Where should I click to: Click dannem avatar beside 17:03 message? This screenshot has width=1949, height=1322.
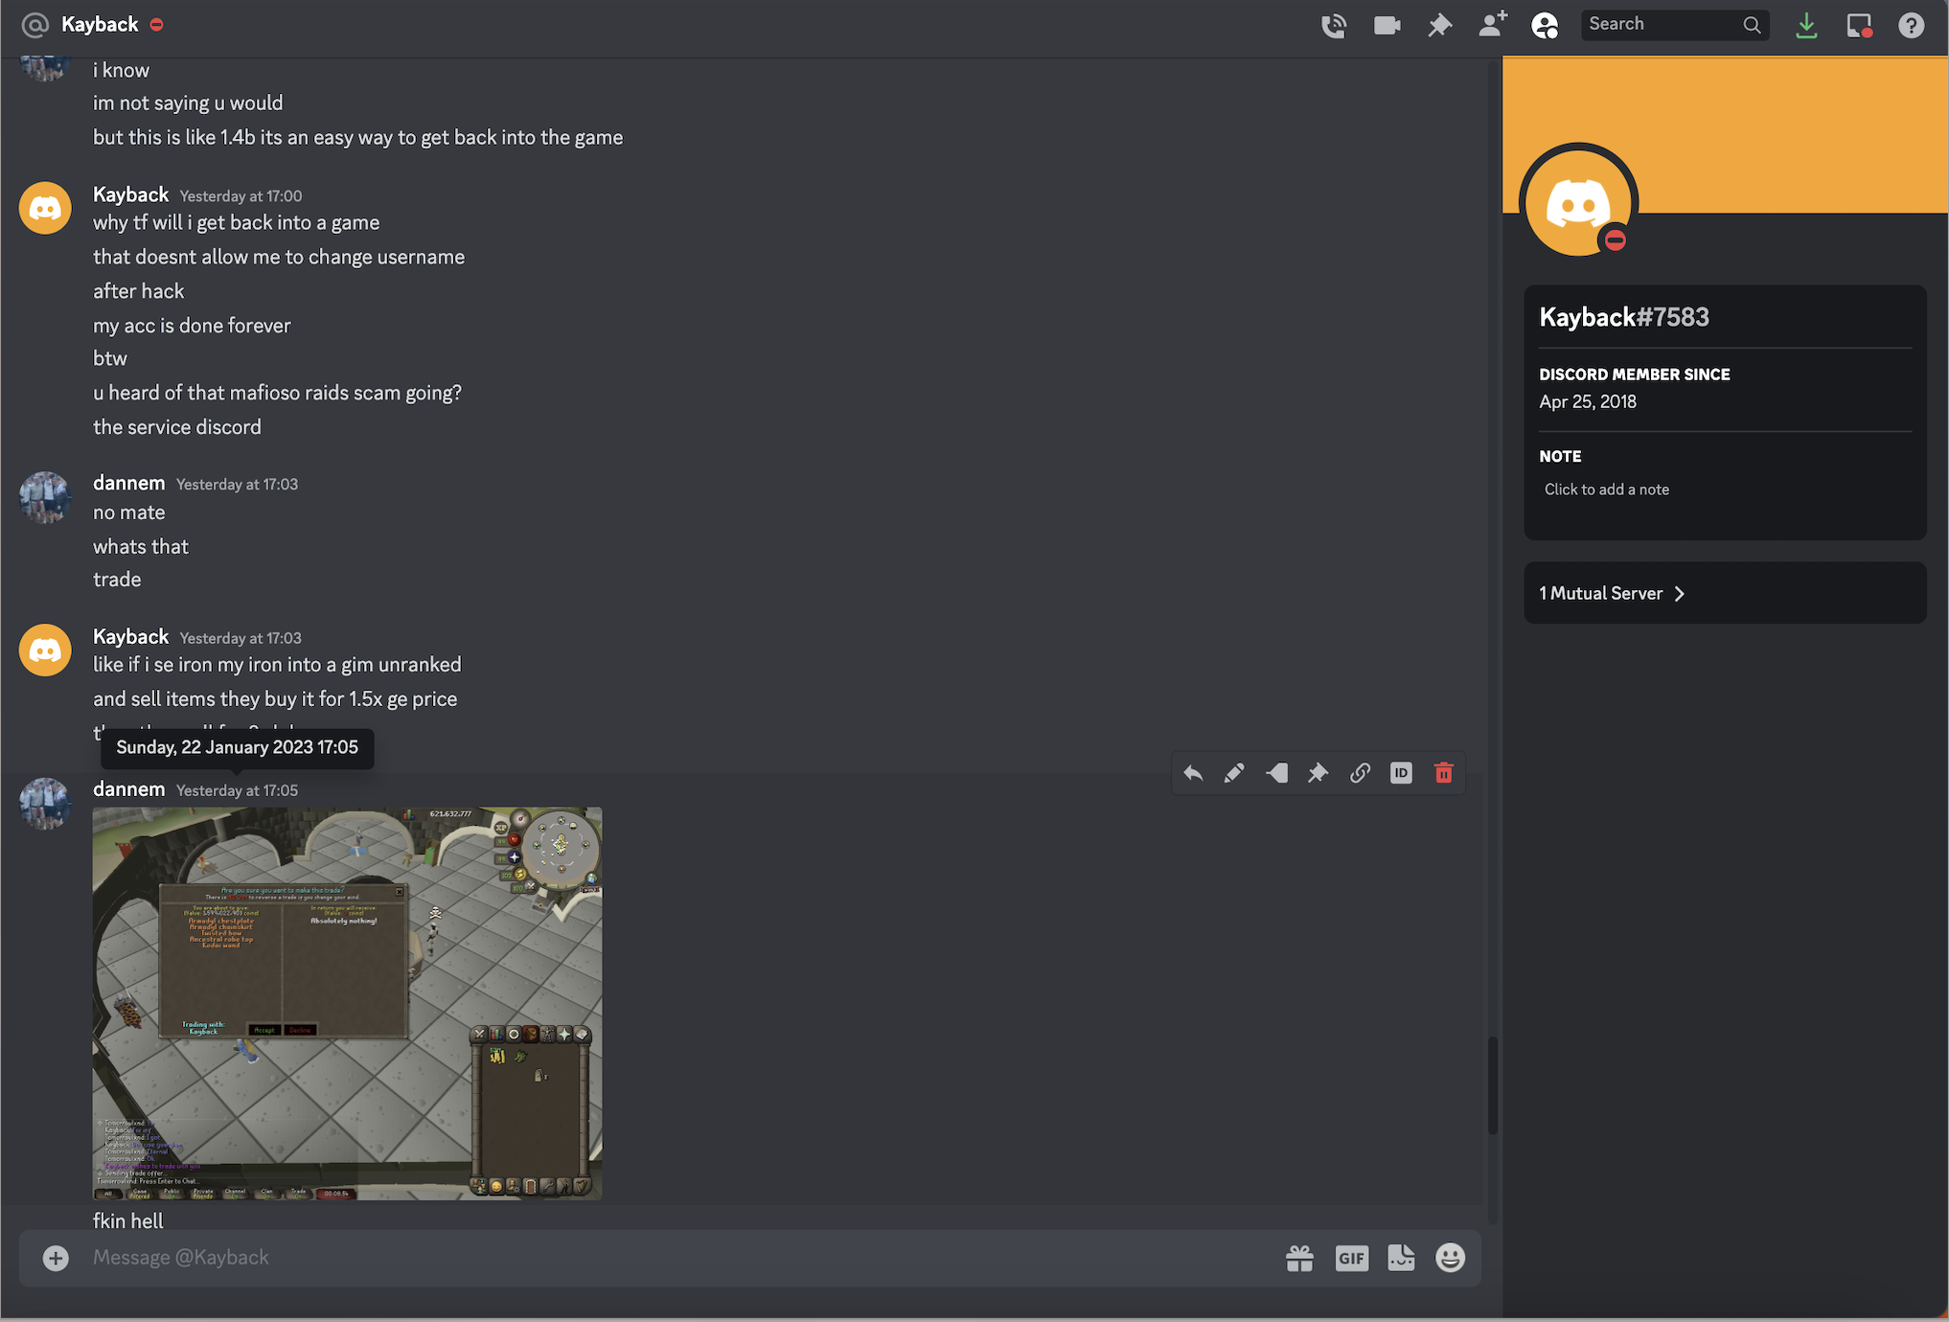pyautogui.click(x=45, y=497)
